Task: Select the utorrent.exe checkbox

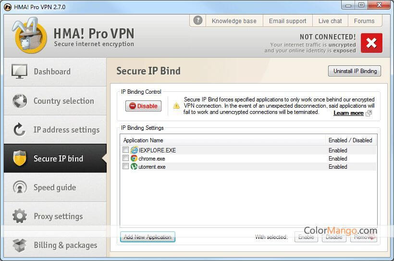Action: [126, 166]
